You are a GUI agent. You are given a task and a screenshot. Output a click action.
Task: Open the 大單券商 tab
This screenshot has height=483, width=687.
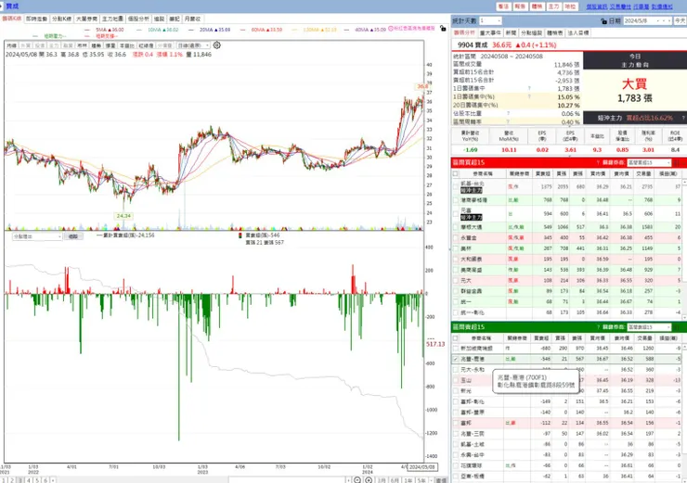[x=86, y=19]
